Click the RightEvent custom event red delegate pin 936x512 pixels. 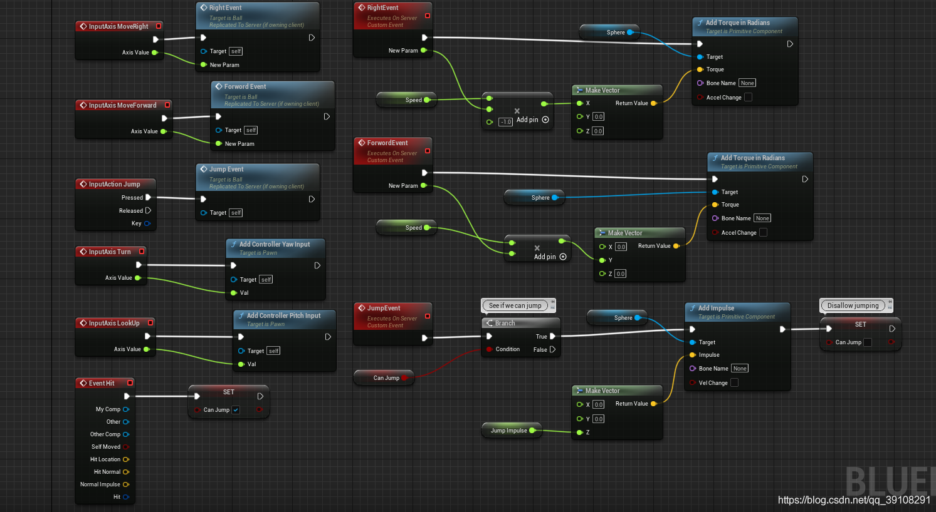coord(428,16)
